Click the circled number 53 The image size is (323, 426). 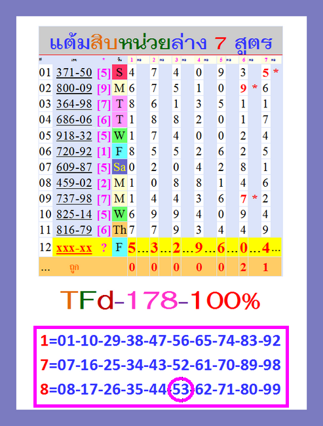(x=181, y=389)
